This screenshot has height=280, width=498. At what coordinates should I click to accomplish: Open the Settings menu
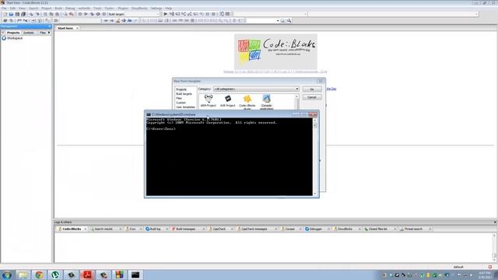(x=156, y=9)
